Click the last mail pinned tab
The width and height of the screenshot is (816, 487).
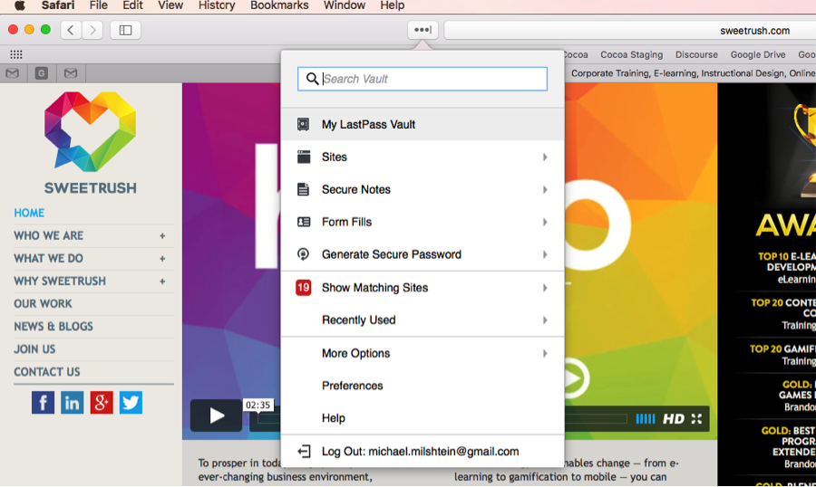pos(71,73)
